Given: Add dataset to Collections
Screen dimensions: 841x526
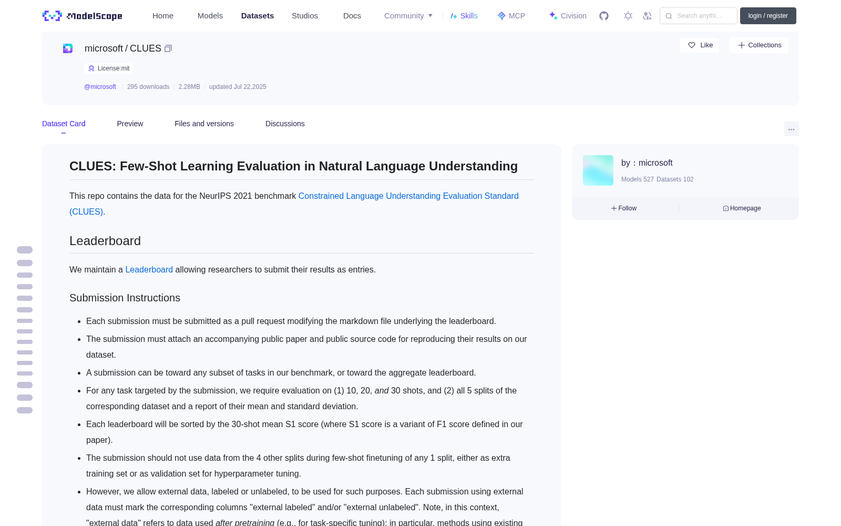Looking at the screenshot, I should [x=759, y=45].
